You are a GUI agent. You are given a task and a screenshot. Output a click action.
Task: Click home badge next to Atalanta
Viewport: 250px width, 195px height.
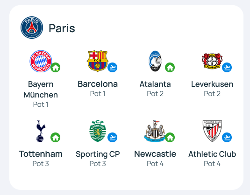170,67
